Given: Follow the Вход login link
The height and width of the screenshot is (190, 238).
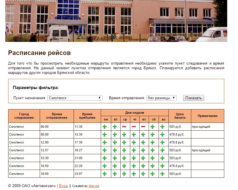Looking at the screenshot, I should (x=63, y=186).
